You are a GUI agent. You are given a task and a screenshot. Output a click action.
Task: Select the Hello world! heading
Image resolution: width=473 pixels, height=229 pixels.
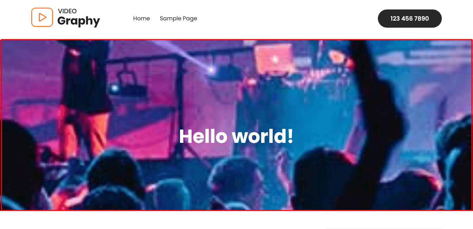[x=236, y=136]
